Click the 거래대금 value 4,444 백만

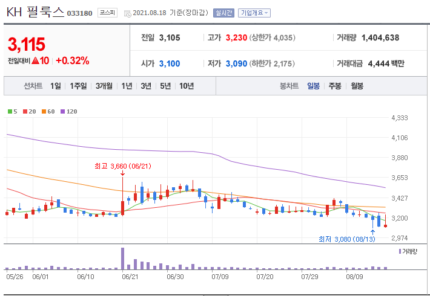[x=386, y=64]
